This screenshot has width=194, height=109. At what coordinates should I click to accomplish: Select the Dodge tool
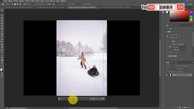click(x=2, y=47)
